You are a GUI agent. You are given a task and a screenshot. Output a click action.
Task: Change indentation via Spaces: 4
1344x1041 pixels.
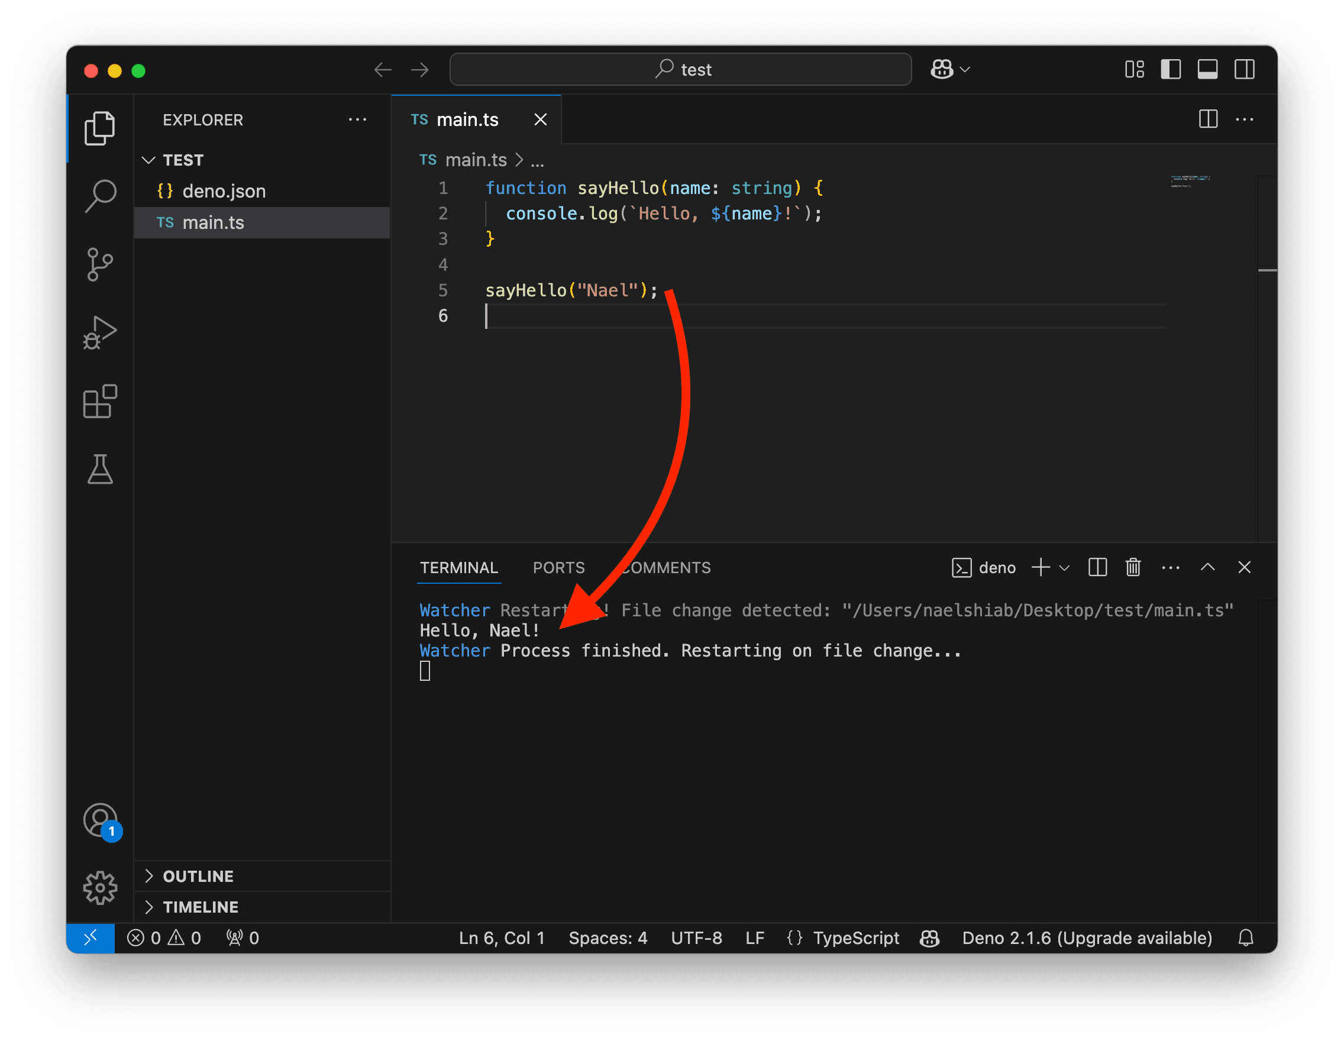click(x=608, y=937)
